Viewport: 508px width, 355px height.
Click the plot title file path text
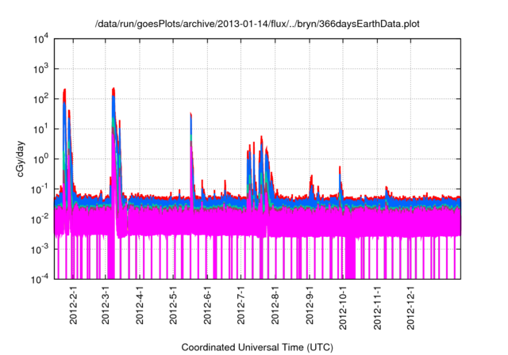pyautogui.click(x=256, y=24)
